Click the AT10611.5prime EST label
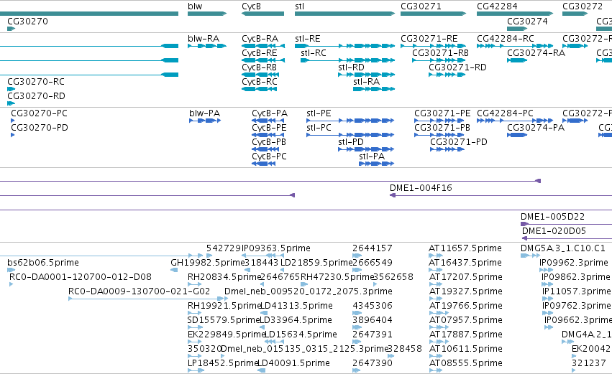Viewport: 612px width, 374px height. (465, 349)
